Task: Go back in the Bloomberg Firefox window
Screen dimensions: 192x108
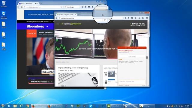Action: (19, 7)
